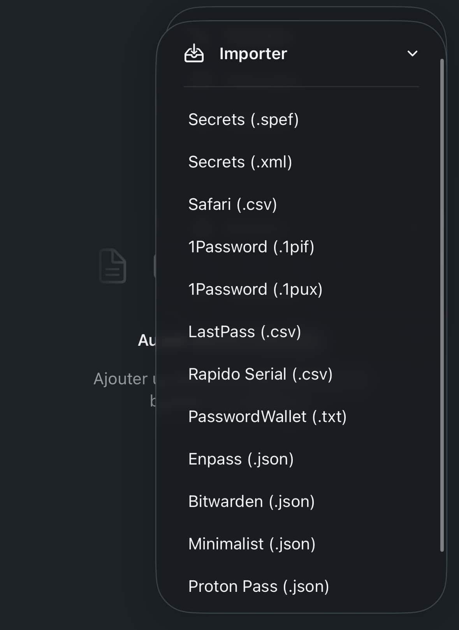Select LastPass (.csv) import option
Image resolution: width=459 pixels, height=630 pixels.
(245, 331)
